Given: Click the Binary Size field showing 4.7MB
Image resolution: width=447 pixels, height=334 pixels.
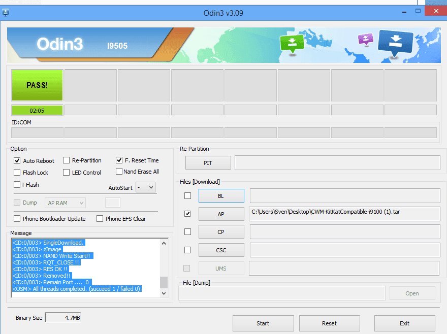Looking at the screenshot, I should (x=63, y=318).
